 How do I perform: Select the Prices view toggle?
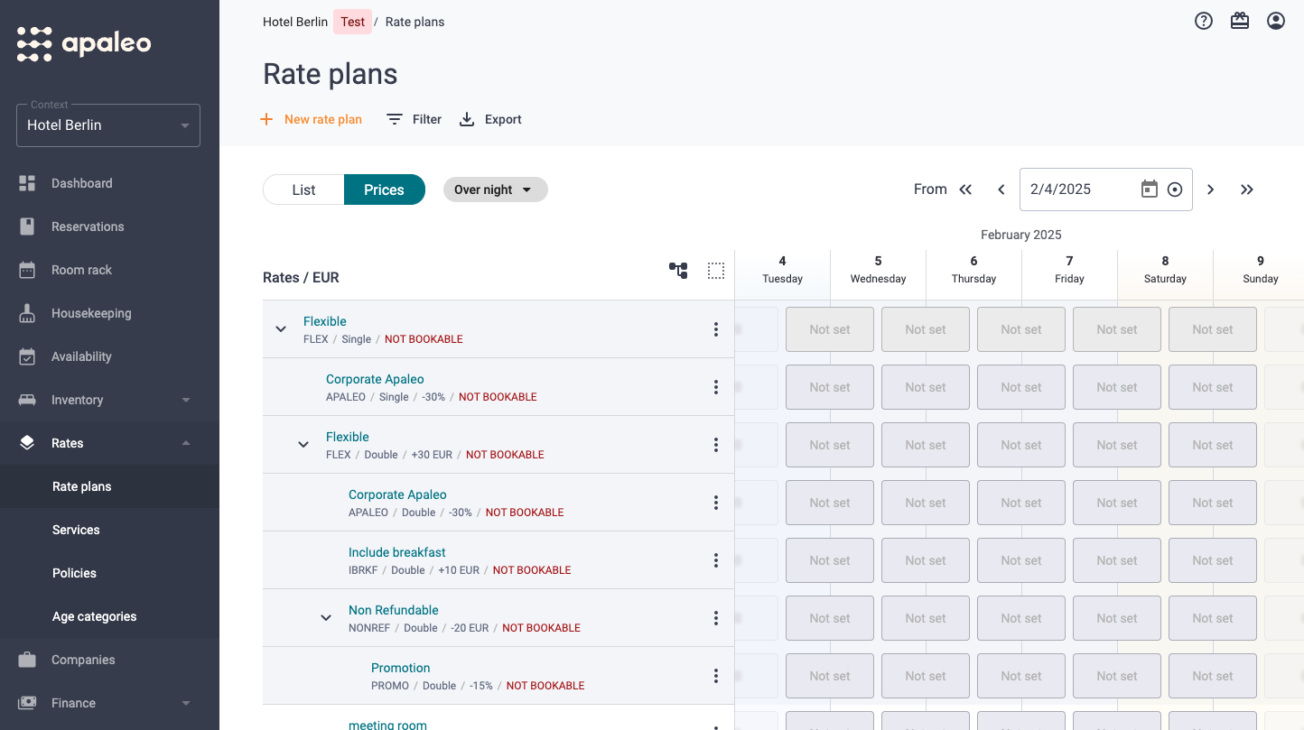coord(384,189)
